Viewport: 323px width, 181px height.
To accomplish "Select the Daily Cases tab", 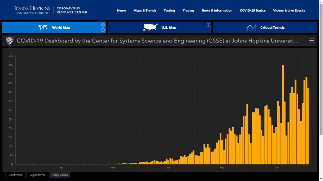I will (60, 175).
